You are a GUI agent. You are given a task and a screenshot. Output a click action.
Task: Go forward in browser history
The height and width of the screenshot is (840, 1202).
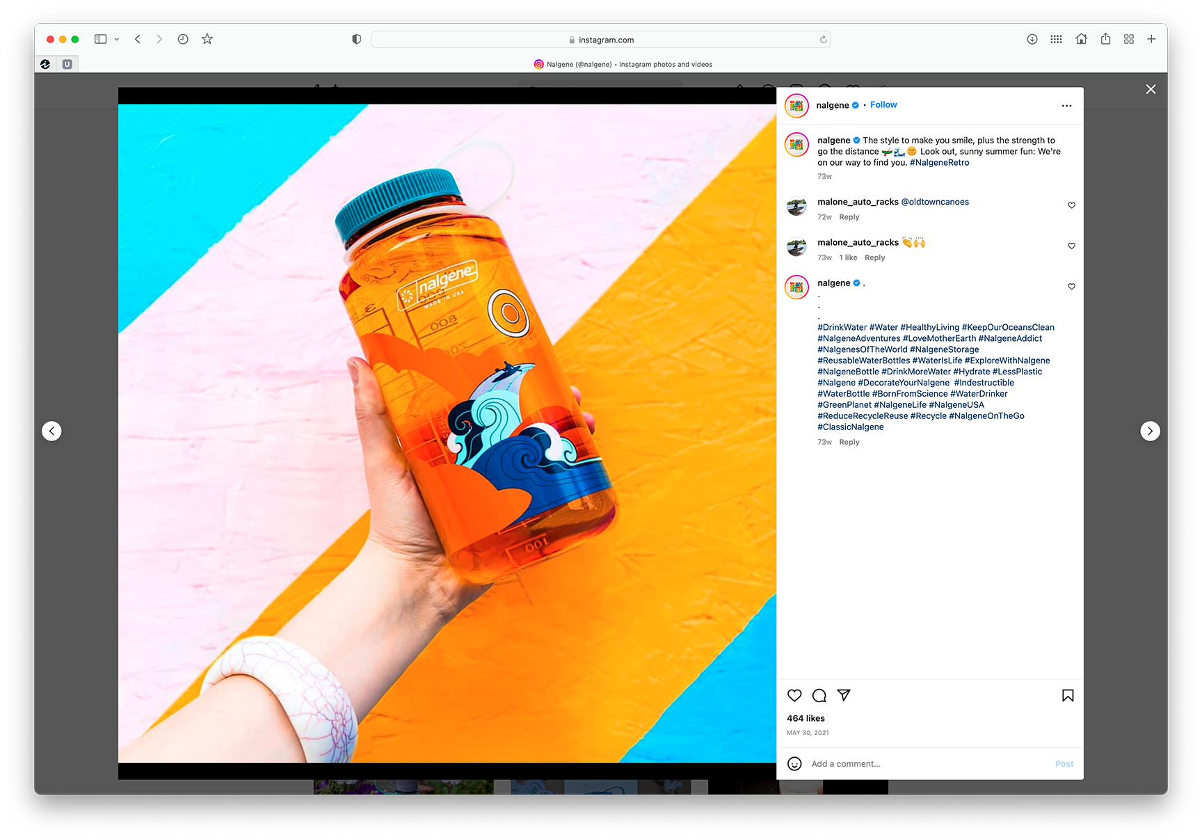point(159,40)
